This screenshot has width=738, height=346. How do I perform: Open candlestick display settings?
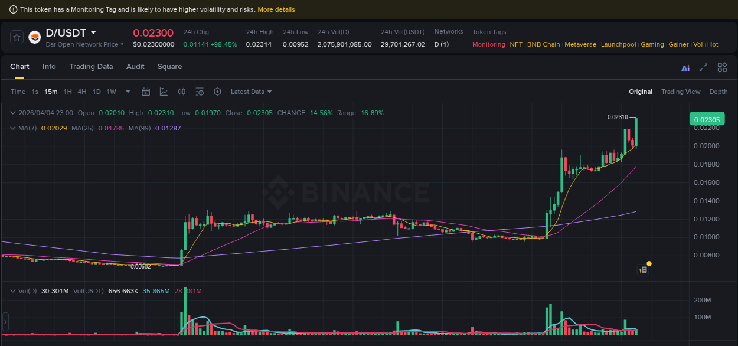181,92
